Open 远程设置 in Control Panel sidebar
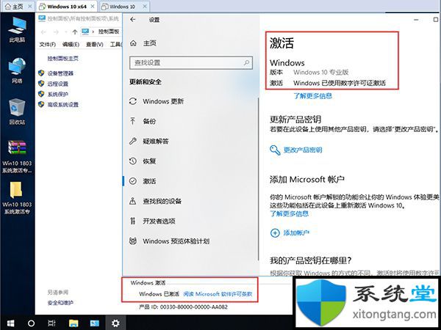441x330 pixels. [57, 84]
